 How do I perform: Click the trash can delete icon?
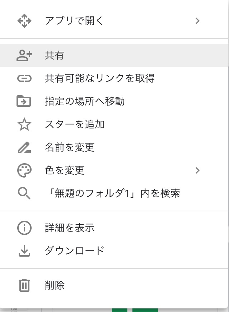tap(24, 285)
